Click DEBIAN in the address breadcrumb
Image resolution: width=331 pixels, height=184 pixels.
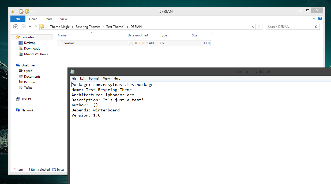(x=136, y=27)
